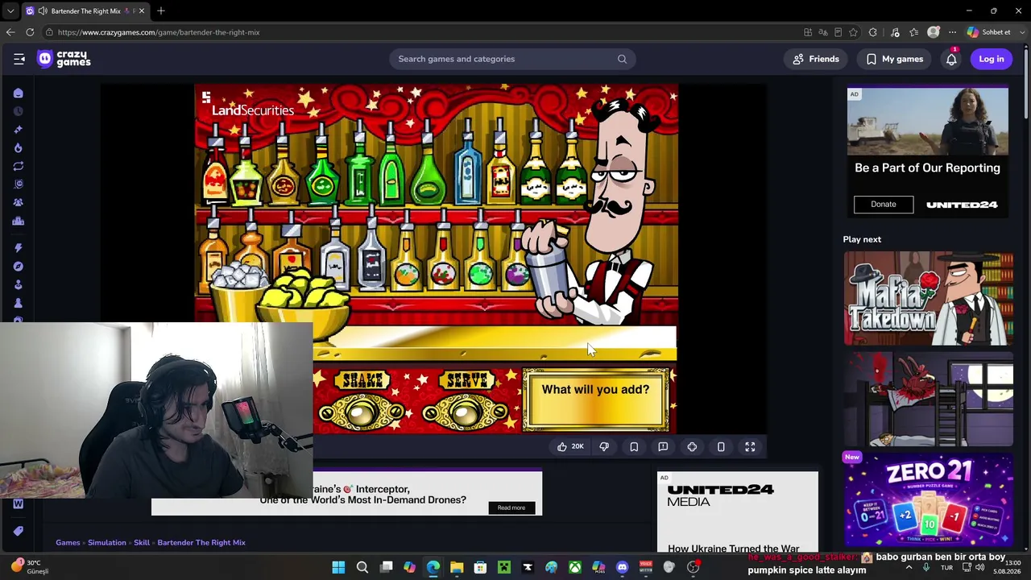Click the crosshair icon in the game bar
This screenshot has height=580, width=1031.
pyautogui.click(x=692, y=446)
